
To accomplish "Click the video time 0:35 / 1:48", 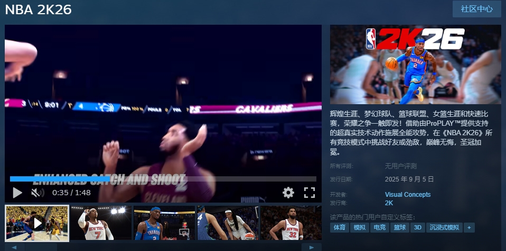I will 71,193.
